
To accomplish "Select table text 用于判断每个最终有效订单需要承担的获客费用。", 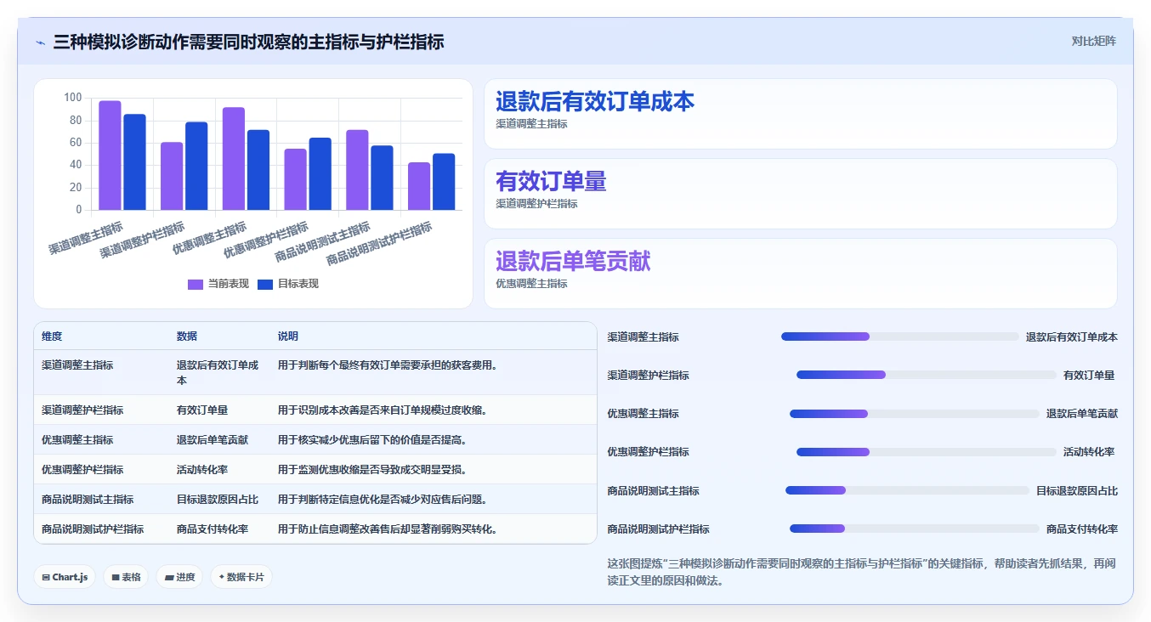I will [388, 365].
